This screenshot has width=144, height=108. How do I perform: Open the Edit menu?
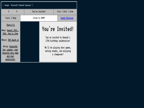pos(65,11)
